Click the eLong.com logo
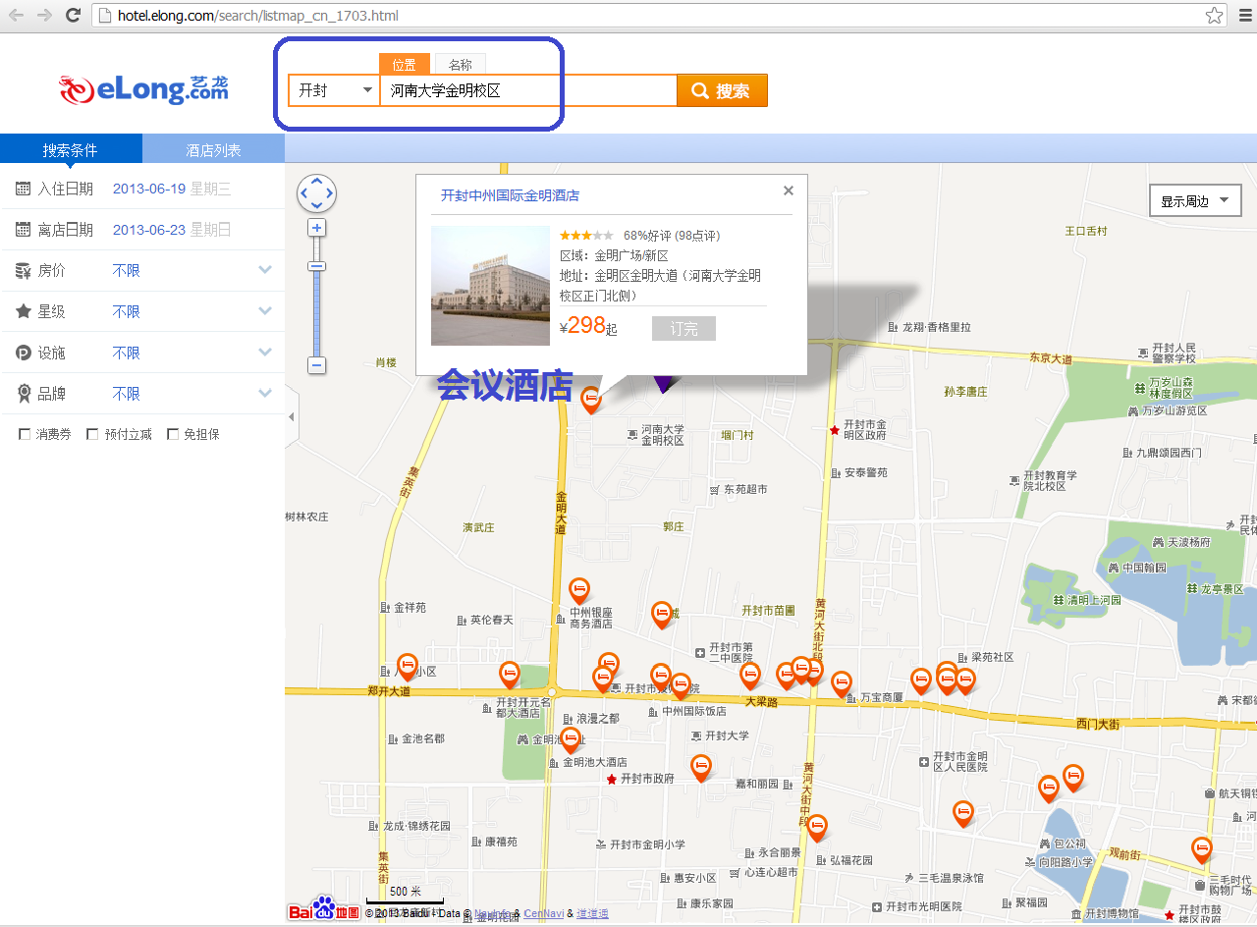The height and width of the screenshot is (927, 1257). [143, 89]
